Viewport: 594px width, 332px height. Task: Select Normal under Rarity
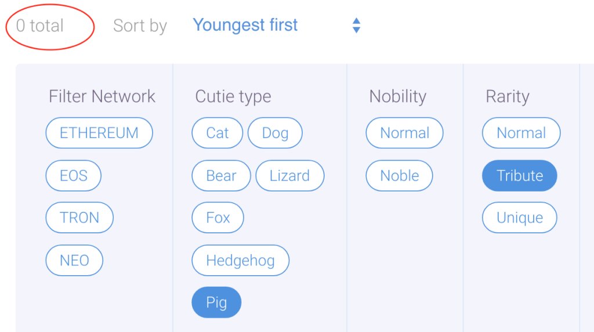(521, 133)
